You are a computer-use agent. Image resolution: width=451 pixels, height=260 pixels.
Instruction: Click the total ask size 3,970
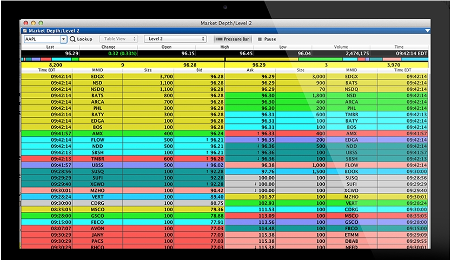pyautogui.click(x=394, y=65)
